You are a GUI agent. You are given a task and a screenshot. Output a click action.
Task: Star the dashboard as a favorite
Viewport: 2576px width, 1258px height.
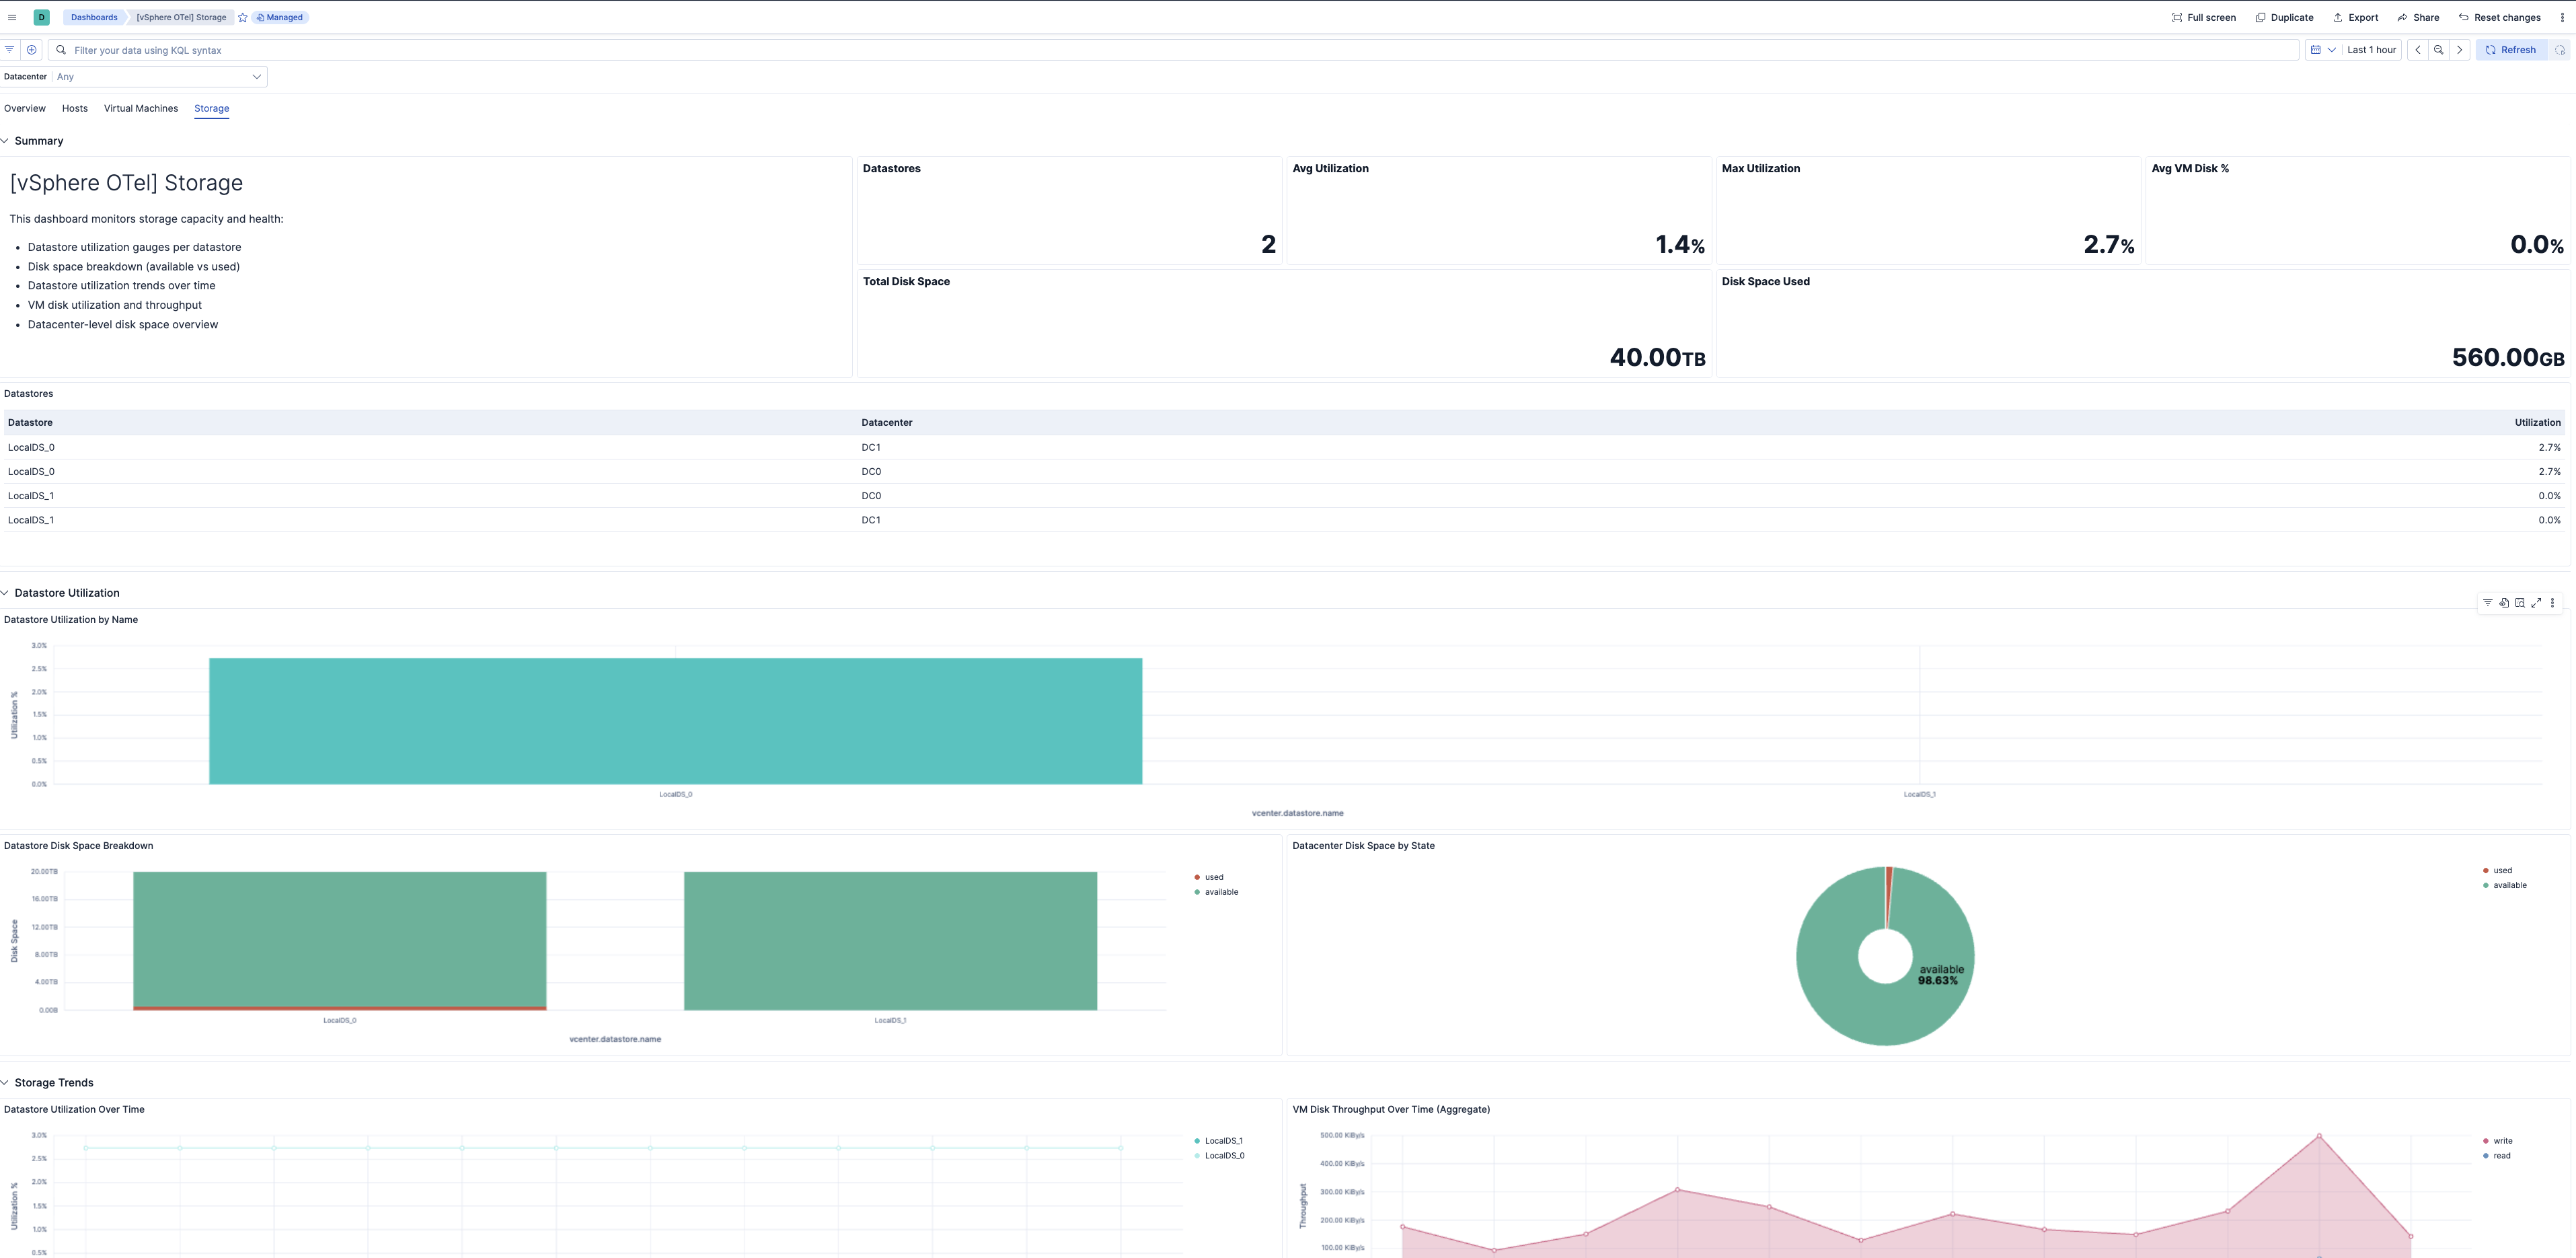click(242, 17)
